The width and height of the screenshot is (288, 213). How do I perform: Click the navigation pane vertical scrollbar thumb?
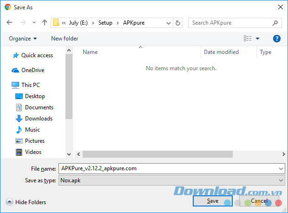pos(69,87)
